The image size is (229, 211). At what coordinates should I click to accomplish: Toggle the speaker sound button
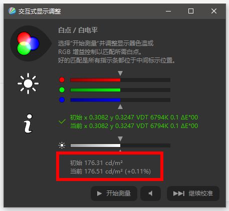click(150, 193)
